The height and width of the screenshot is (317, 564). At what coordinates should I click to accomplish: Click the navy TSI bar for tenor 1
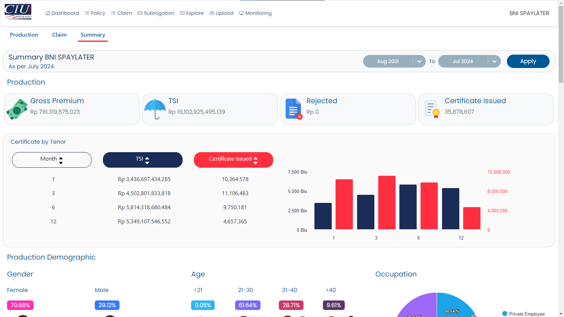323,216
